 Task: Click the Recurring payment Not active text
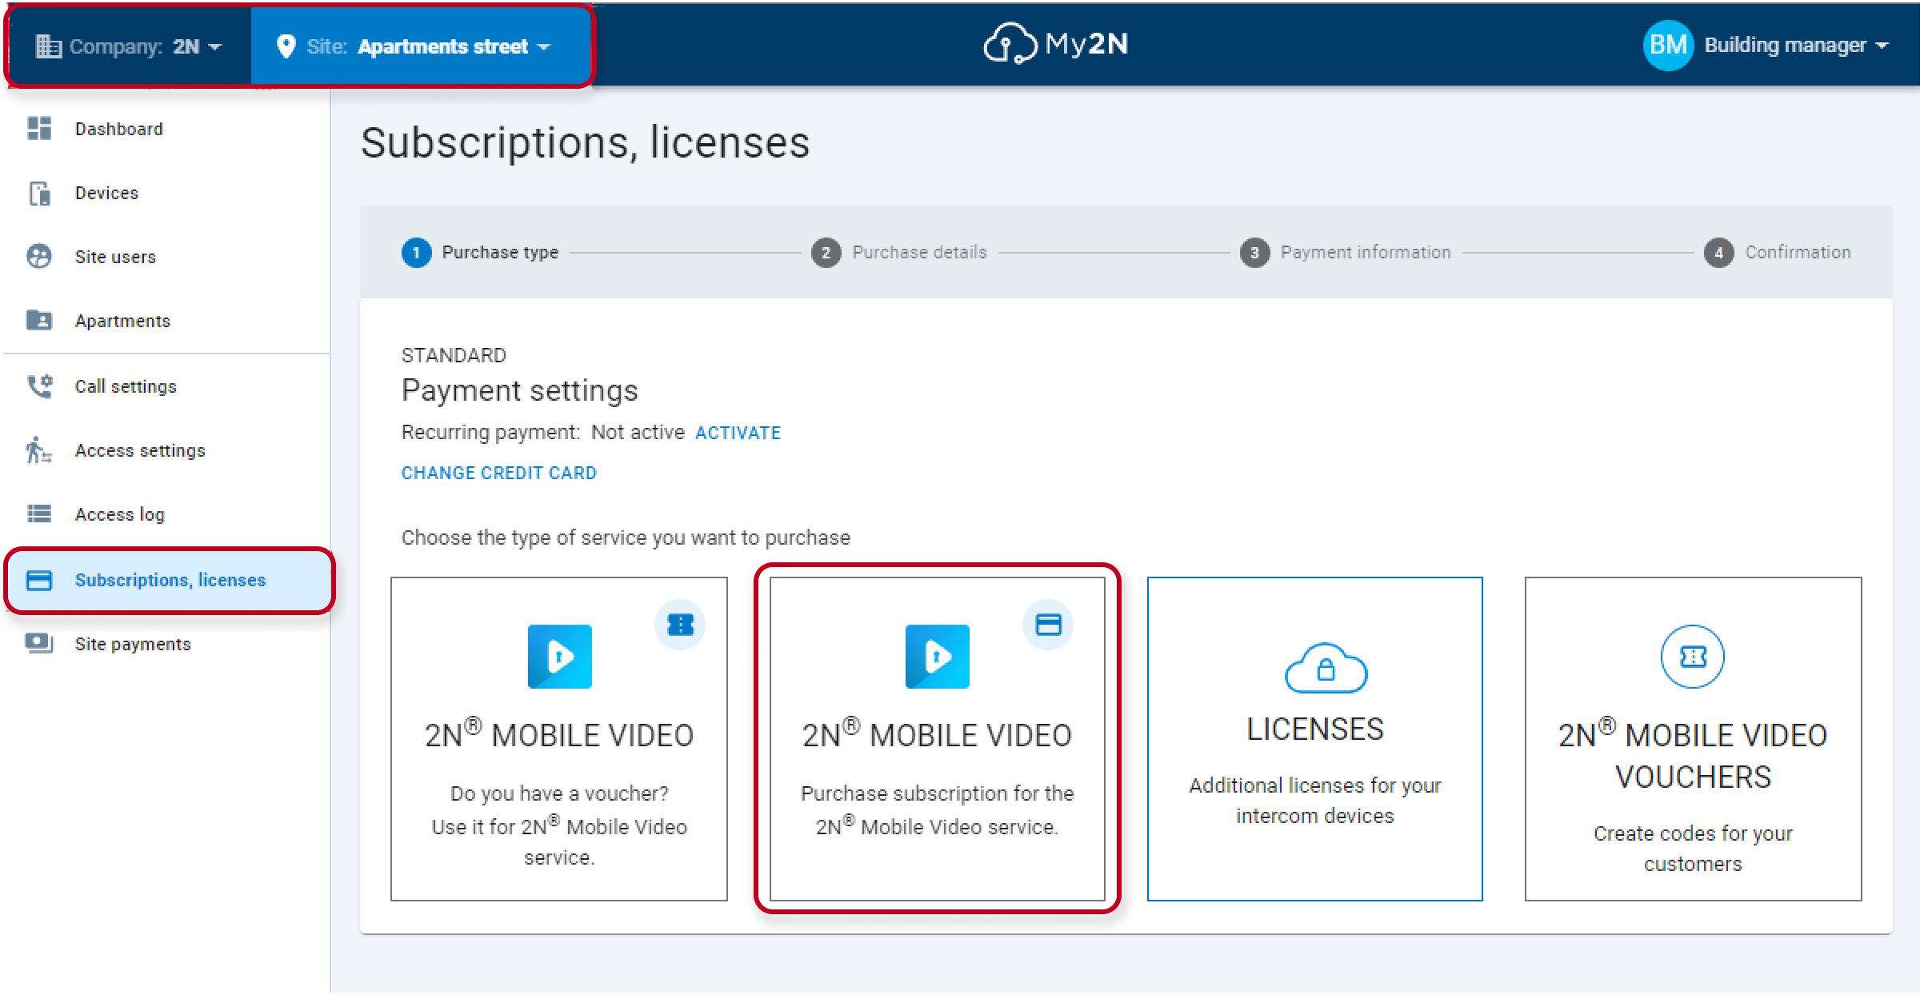point(543,433)
